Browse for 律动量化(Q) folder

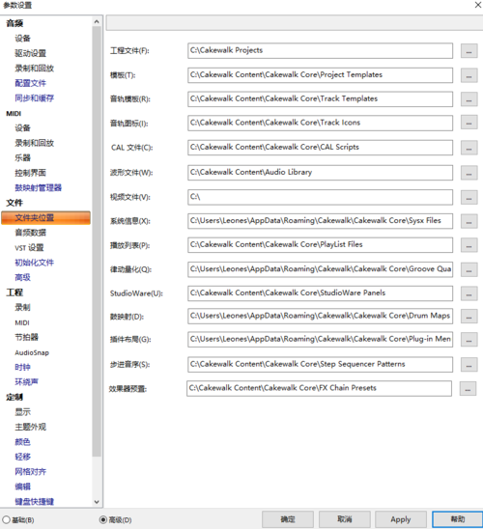[x=469, y=269]
